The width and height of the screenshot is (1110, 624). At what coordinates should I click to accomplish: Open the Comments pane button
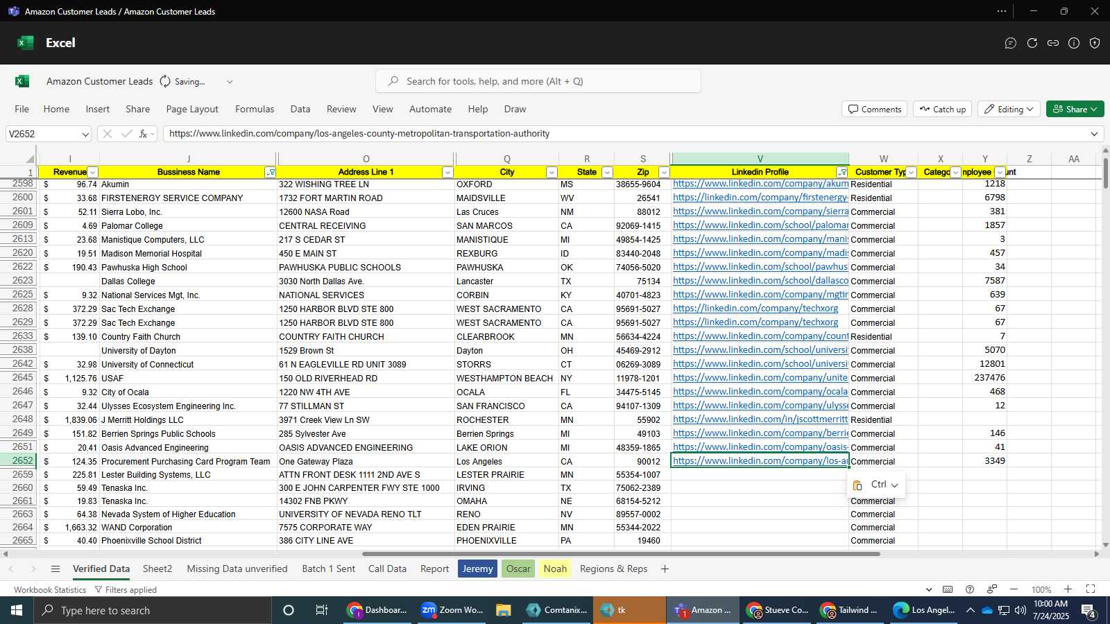[x=874, y=109]
